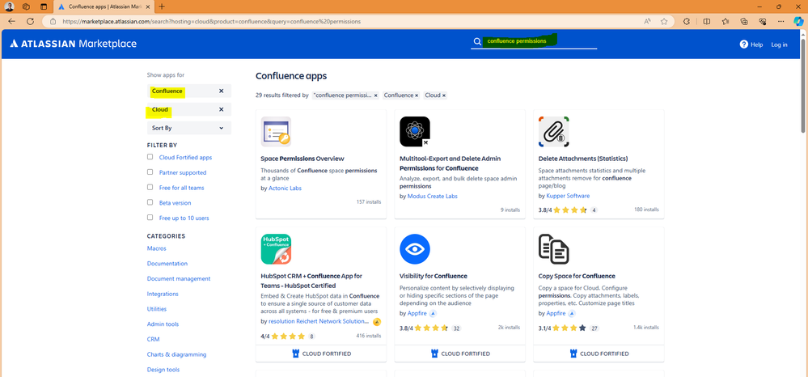Open Multitool-Export app atom icon
The height and width of the screenshot is (377, 808).
[x=415, y=132]
